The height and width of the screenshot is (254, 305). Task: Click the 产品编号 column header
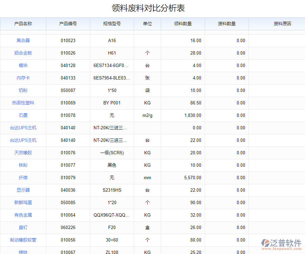(68, 24)
